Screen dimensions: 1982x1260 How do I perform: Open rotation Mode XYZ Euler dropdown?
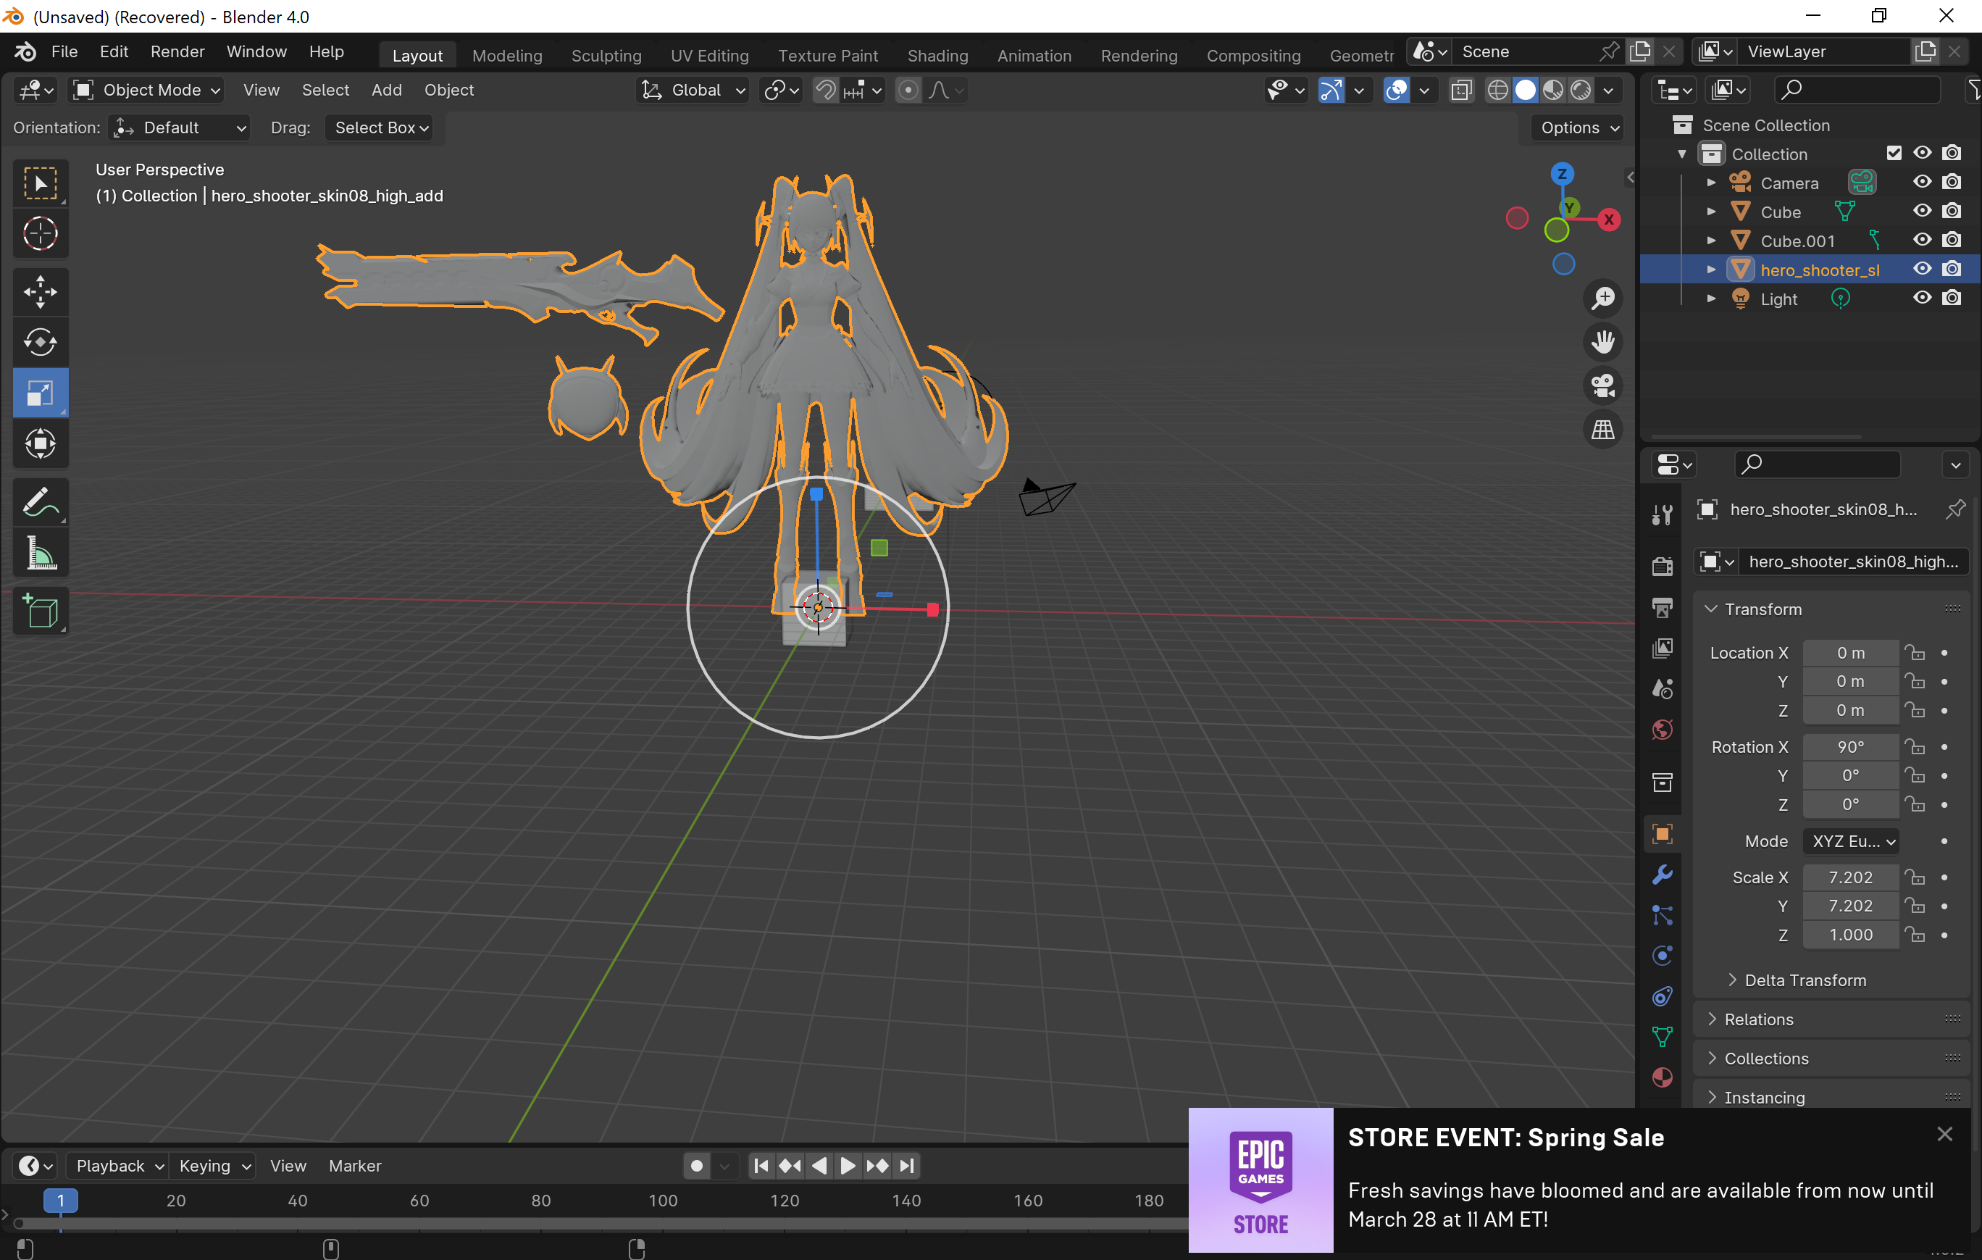(x=1851, y=841)
